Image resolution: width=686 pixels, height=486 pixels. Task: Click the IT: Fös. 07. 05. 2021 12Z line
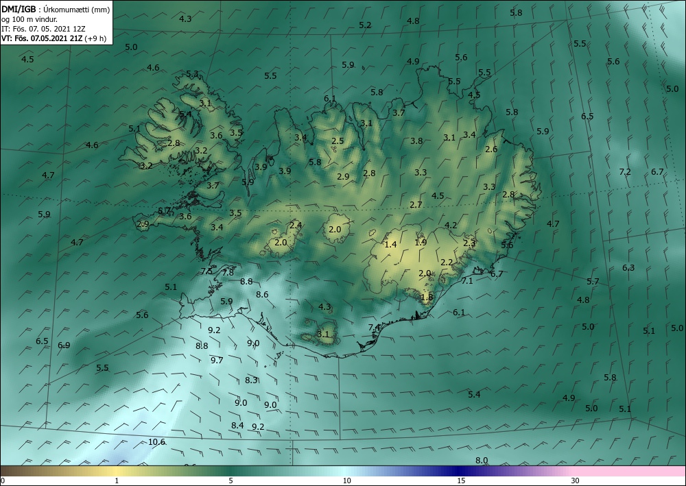point(43,28)
